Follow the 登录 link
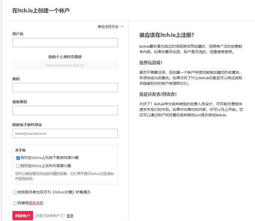The width and height of the screenshot is (255, 221). (x=70, y=216)
